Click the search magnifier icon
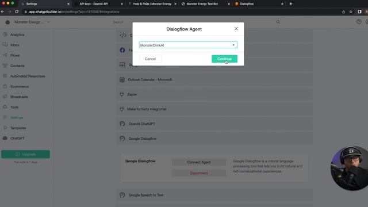368x207 pixels. [x=278, y=22]
